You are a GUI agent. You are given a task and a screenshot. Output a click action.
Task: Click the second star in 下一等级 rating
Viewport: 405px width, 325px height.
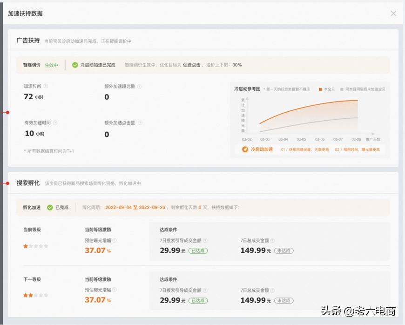point(31,295)
